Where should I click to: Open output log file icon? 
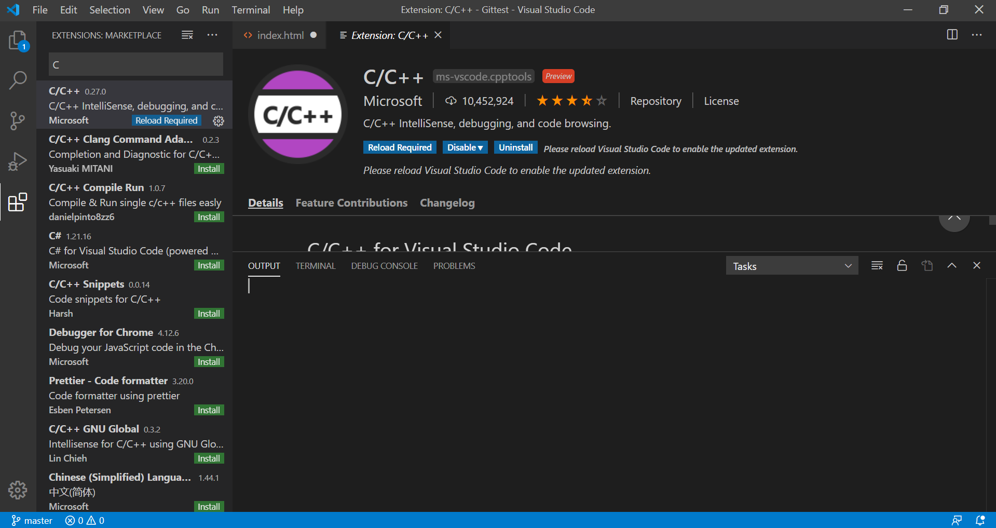coord(927,266)
